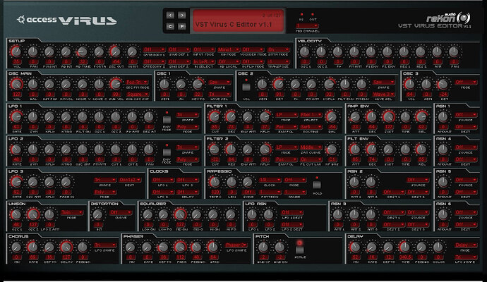Toggle the OSC 2 VOL switch button
This screenshot has width=487, height=282.
coord(246,87)
